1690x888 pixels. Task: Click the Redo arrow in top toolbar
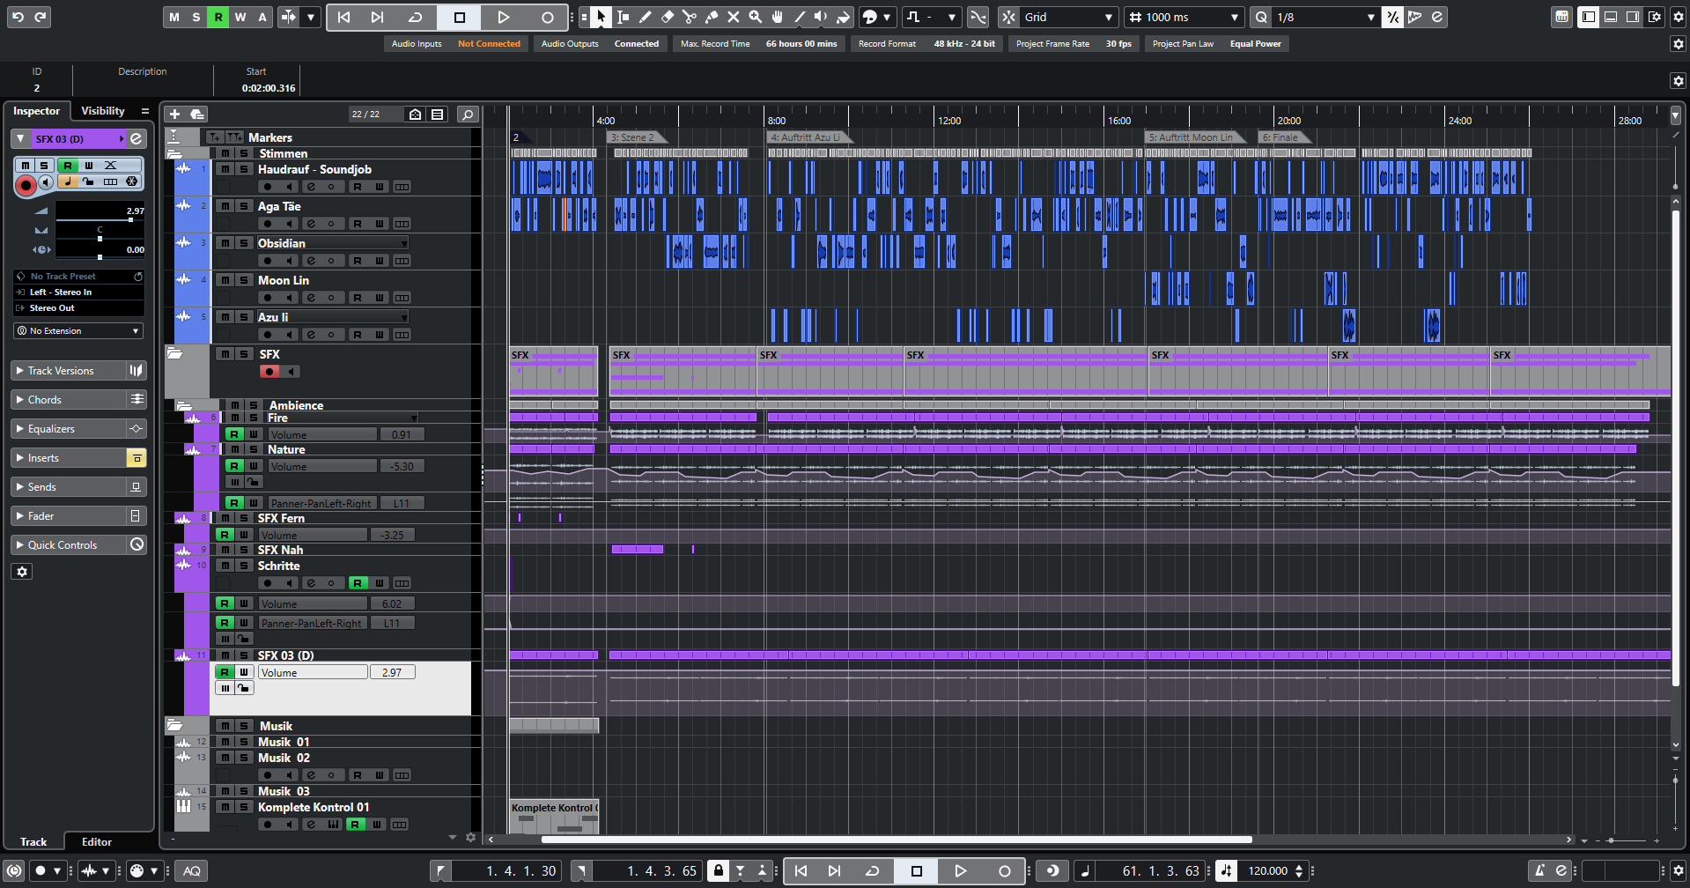(x=41, y=17)
